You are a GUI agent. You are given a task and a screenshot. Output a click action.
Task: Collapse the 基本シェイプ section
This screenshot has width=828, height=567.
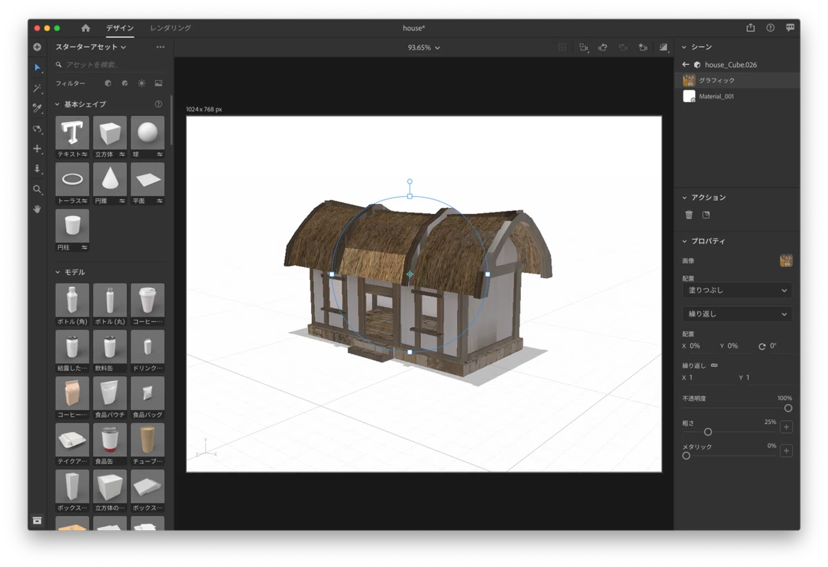pos(58,104)
